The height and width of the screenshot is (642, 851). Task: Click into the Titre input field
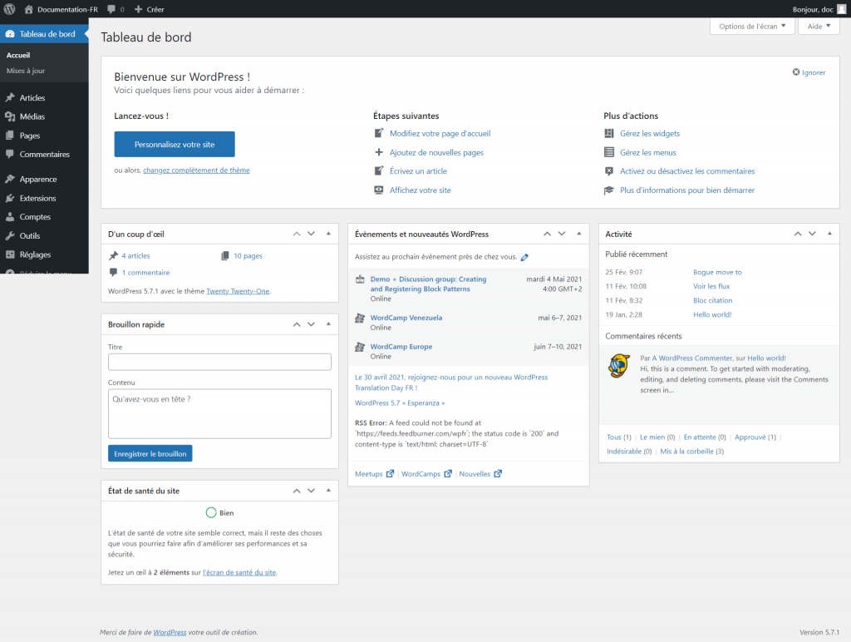pos(219,362)
